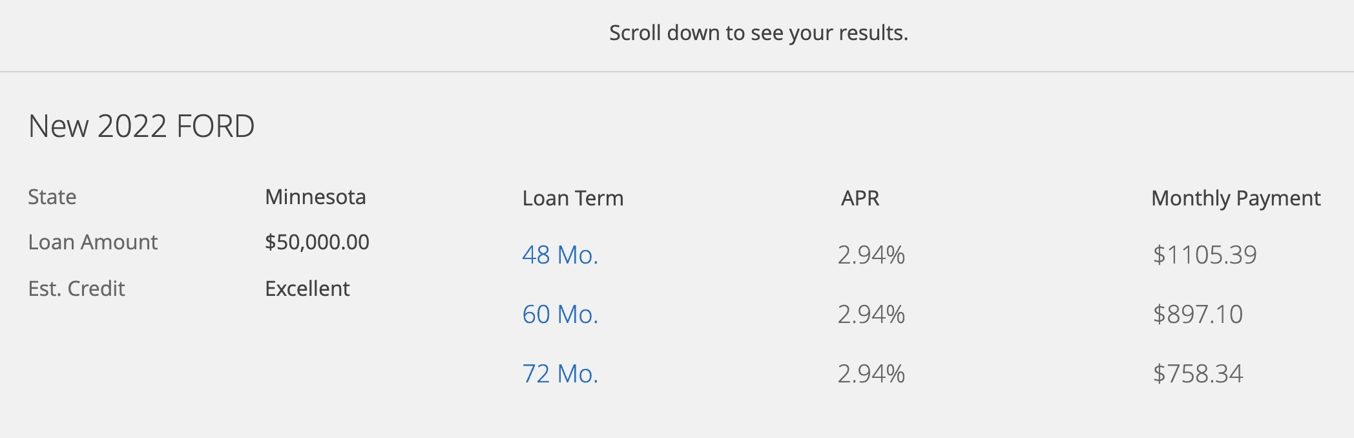Select the Minnesota state value
Screen dimensions: 1354x438
[315, 197]
